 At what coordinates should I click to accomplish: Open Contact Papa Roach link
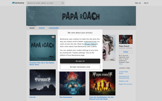point(123,72)
